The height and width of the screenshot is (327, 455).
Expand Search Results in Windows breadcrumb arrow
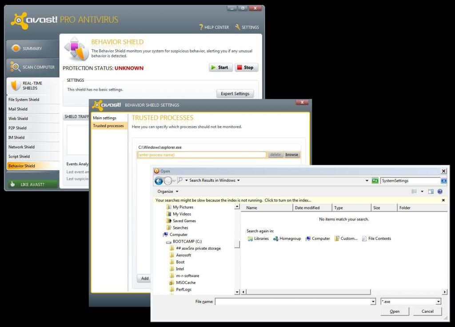239,180
